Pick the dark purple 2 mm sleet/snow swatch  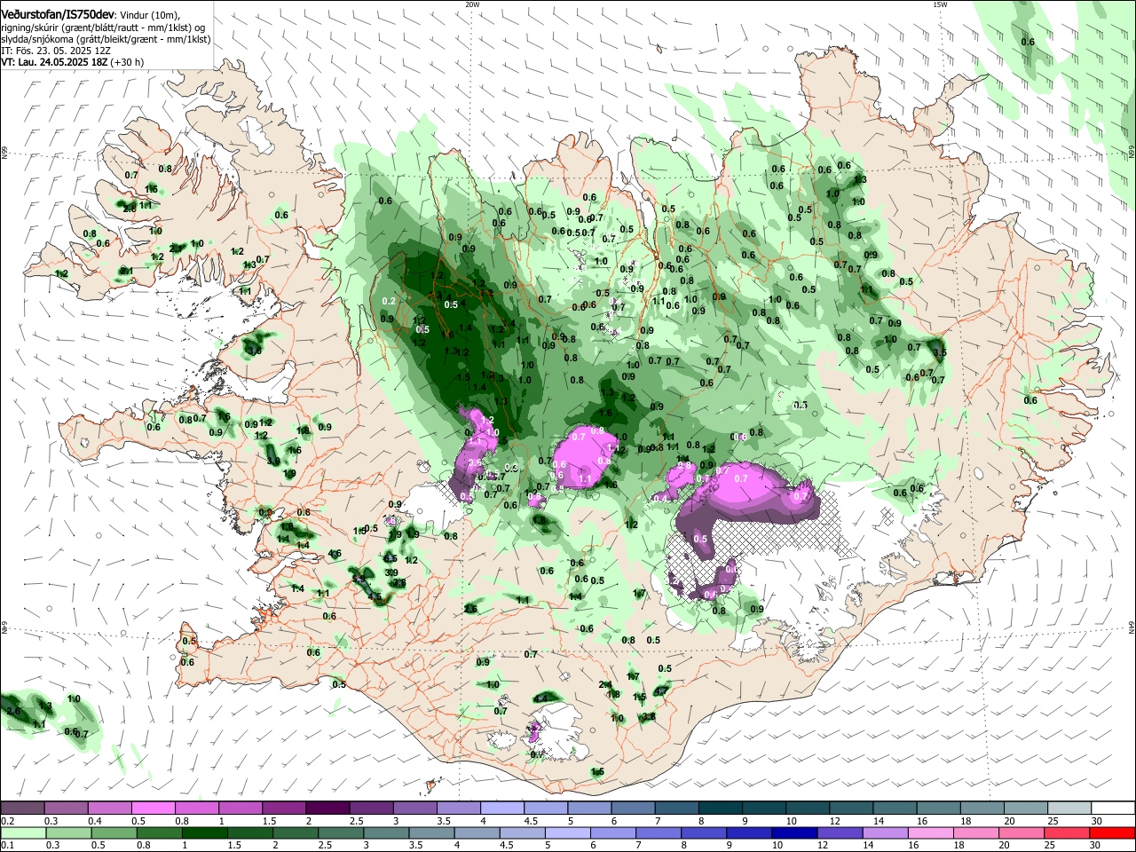(327, 808)
